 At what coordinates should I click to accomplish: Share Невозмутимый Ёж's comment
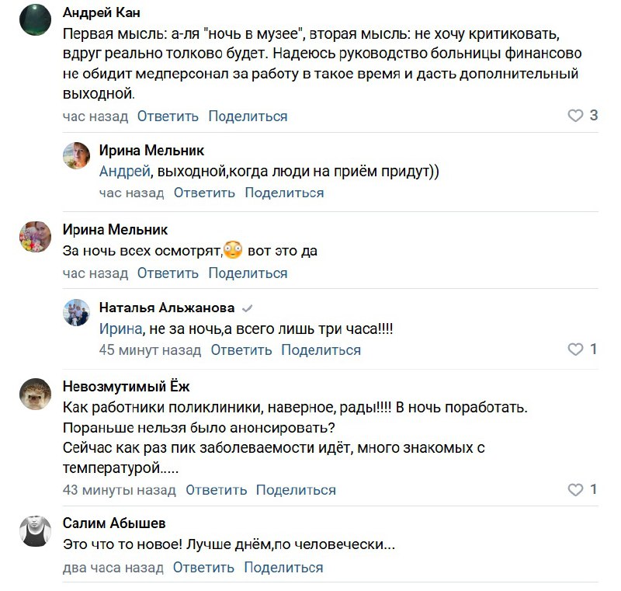[296, 490]
